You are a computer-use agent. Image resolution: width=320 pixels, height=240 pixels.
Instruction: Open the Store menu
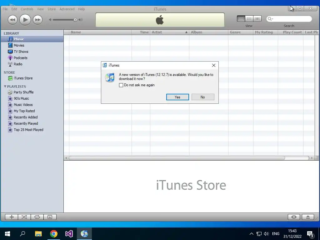(52, 9)
